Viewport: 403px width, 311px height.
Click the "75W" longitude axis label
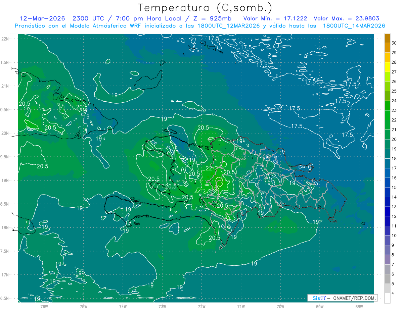84,306
